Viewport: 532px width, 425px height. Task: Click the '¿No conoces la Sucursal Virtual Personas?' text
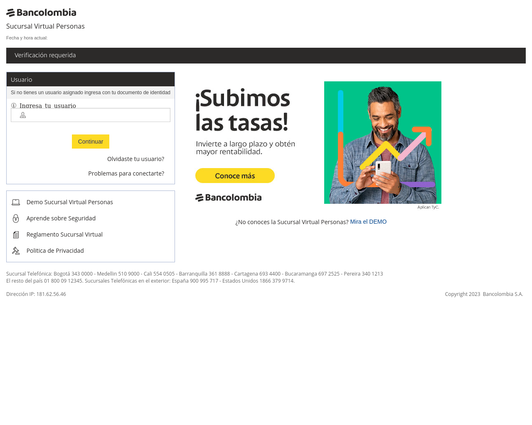pyautogui.click(x=292, y=222)
